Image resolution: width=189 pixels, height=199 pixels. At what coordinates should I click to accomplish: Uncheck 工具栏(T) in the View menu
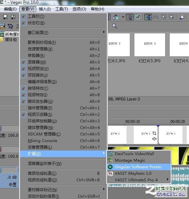tap(63, 16)
